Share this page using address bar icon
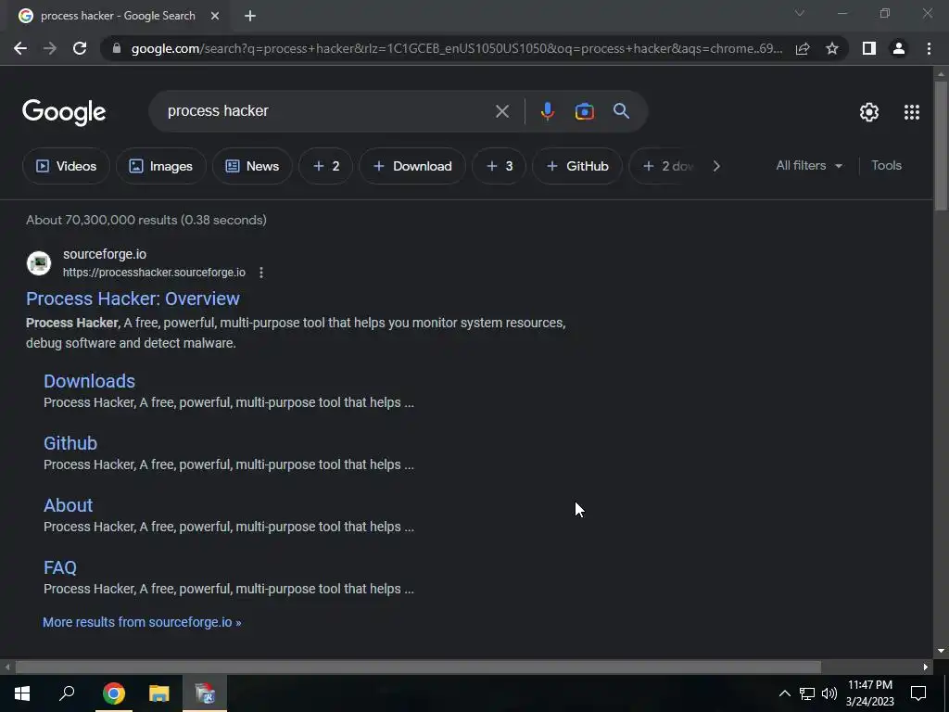 click(x=803, y=48)
